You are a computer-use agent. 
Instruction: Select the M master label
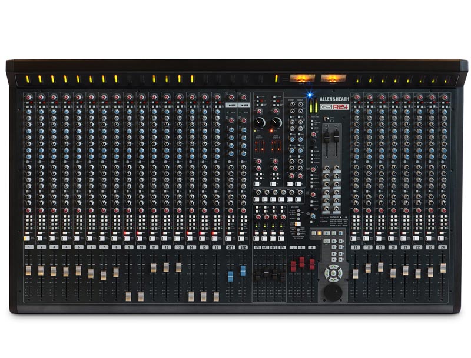[312, 247]
